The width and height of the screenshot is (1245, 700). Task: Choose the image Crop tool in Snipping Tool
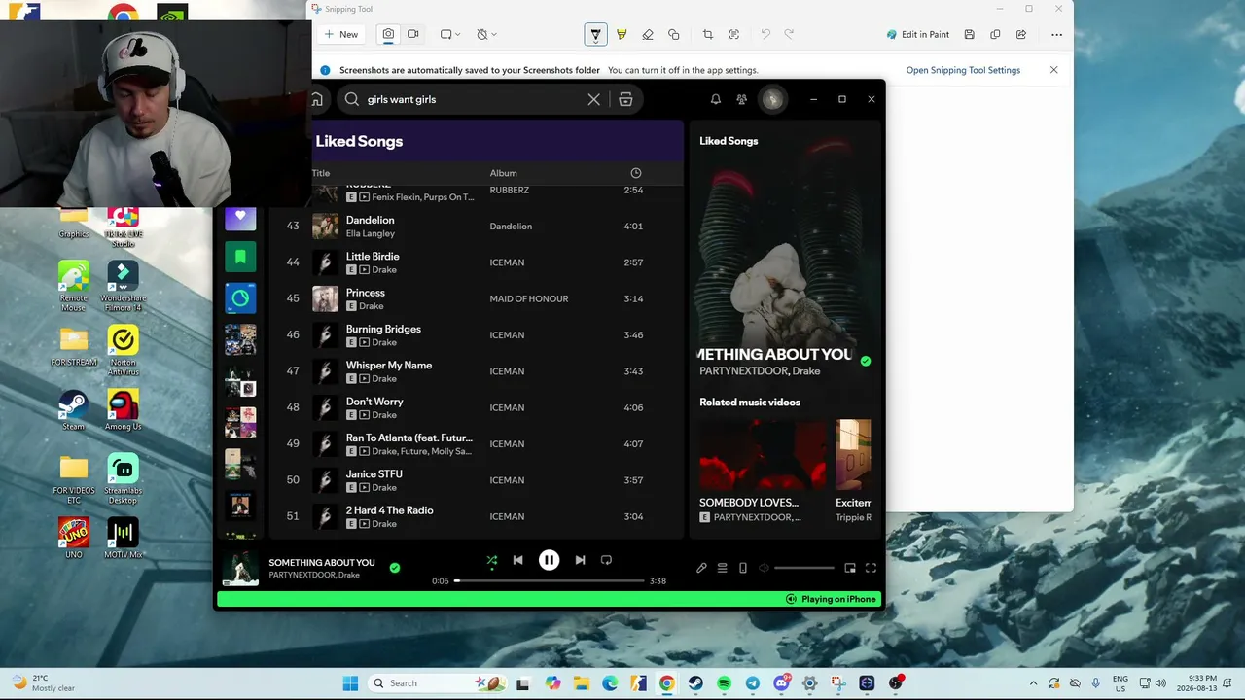coord(708,35)
